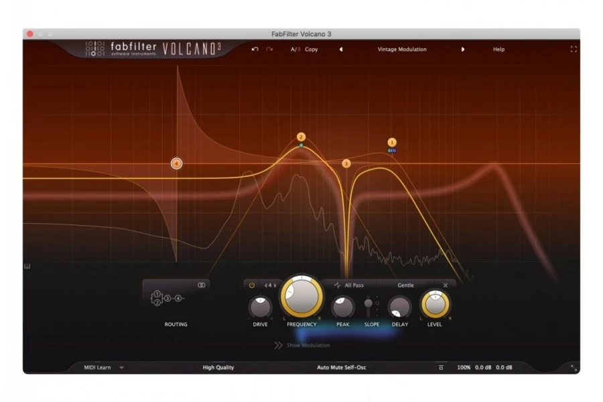Image resolution: width=603 pixels, height=402 pixels.
Task: Select filter node 3 in display
Action: [346, 163]
